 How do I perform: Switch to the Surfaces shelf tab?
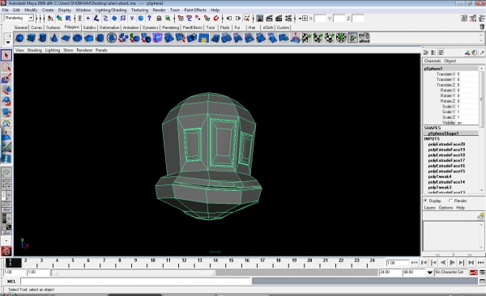pos(53,27)
